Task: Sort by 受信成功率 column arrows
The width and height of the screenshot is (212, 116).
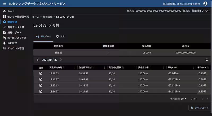Action: point(151,67)
